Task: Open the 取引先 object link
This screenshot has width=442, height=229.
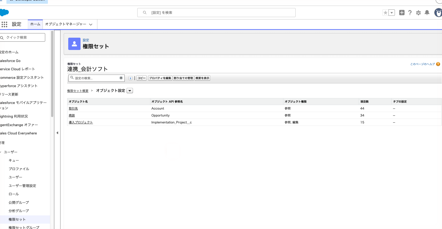Action: click(73, 108)
